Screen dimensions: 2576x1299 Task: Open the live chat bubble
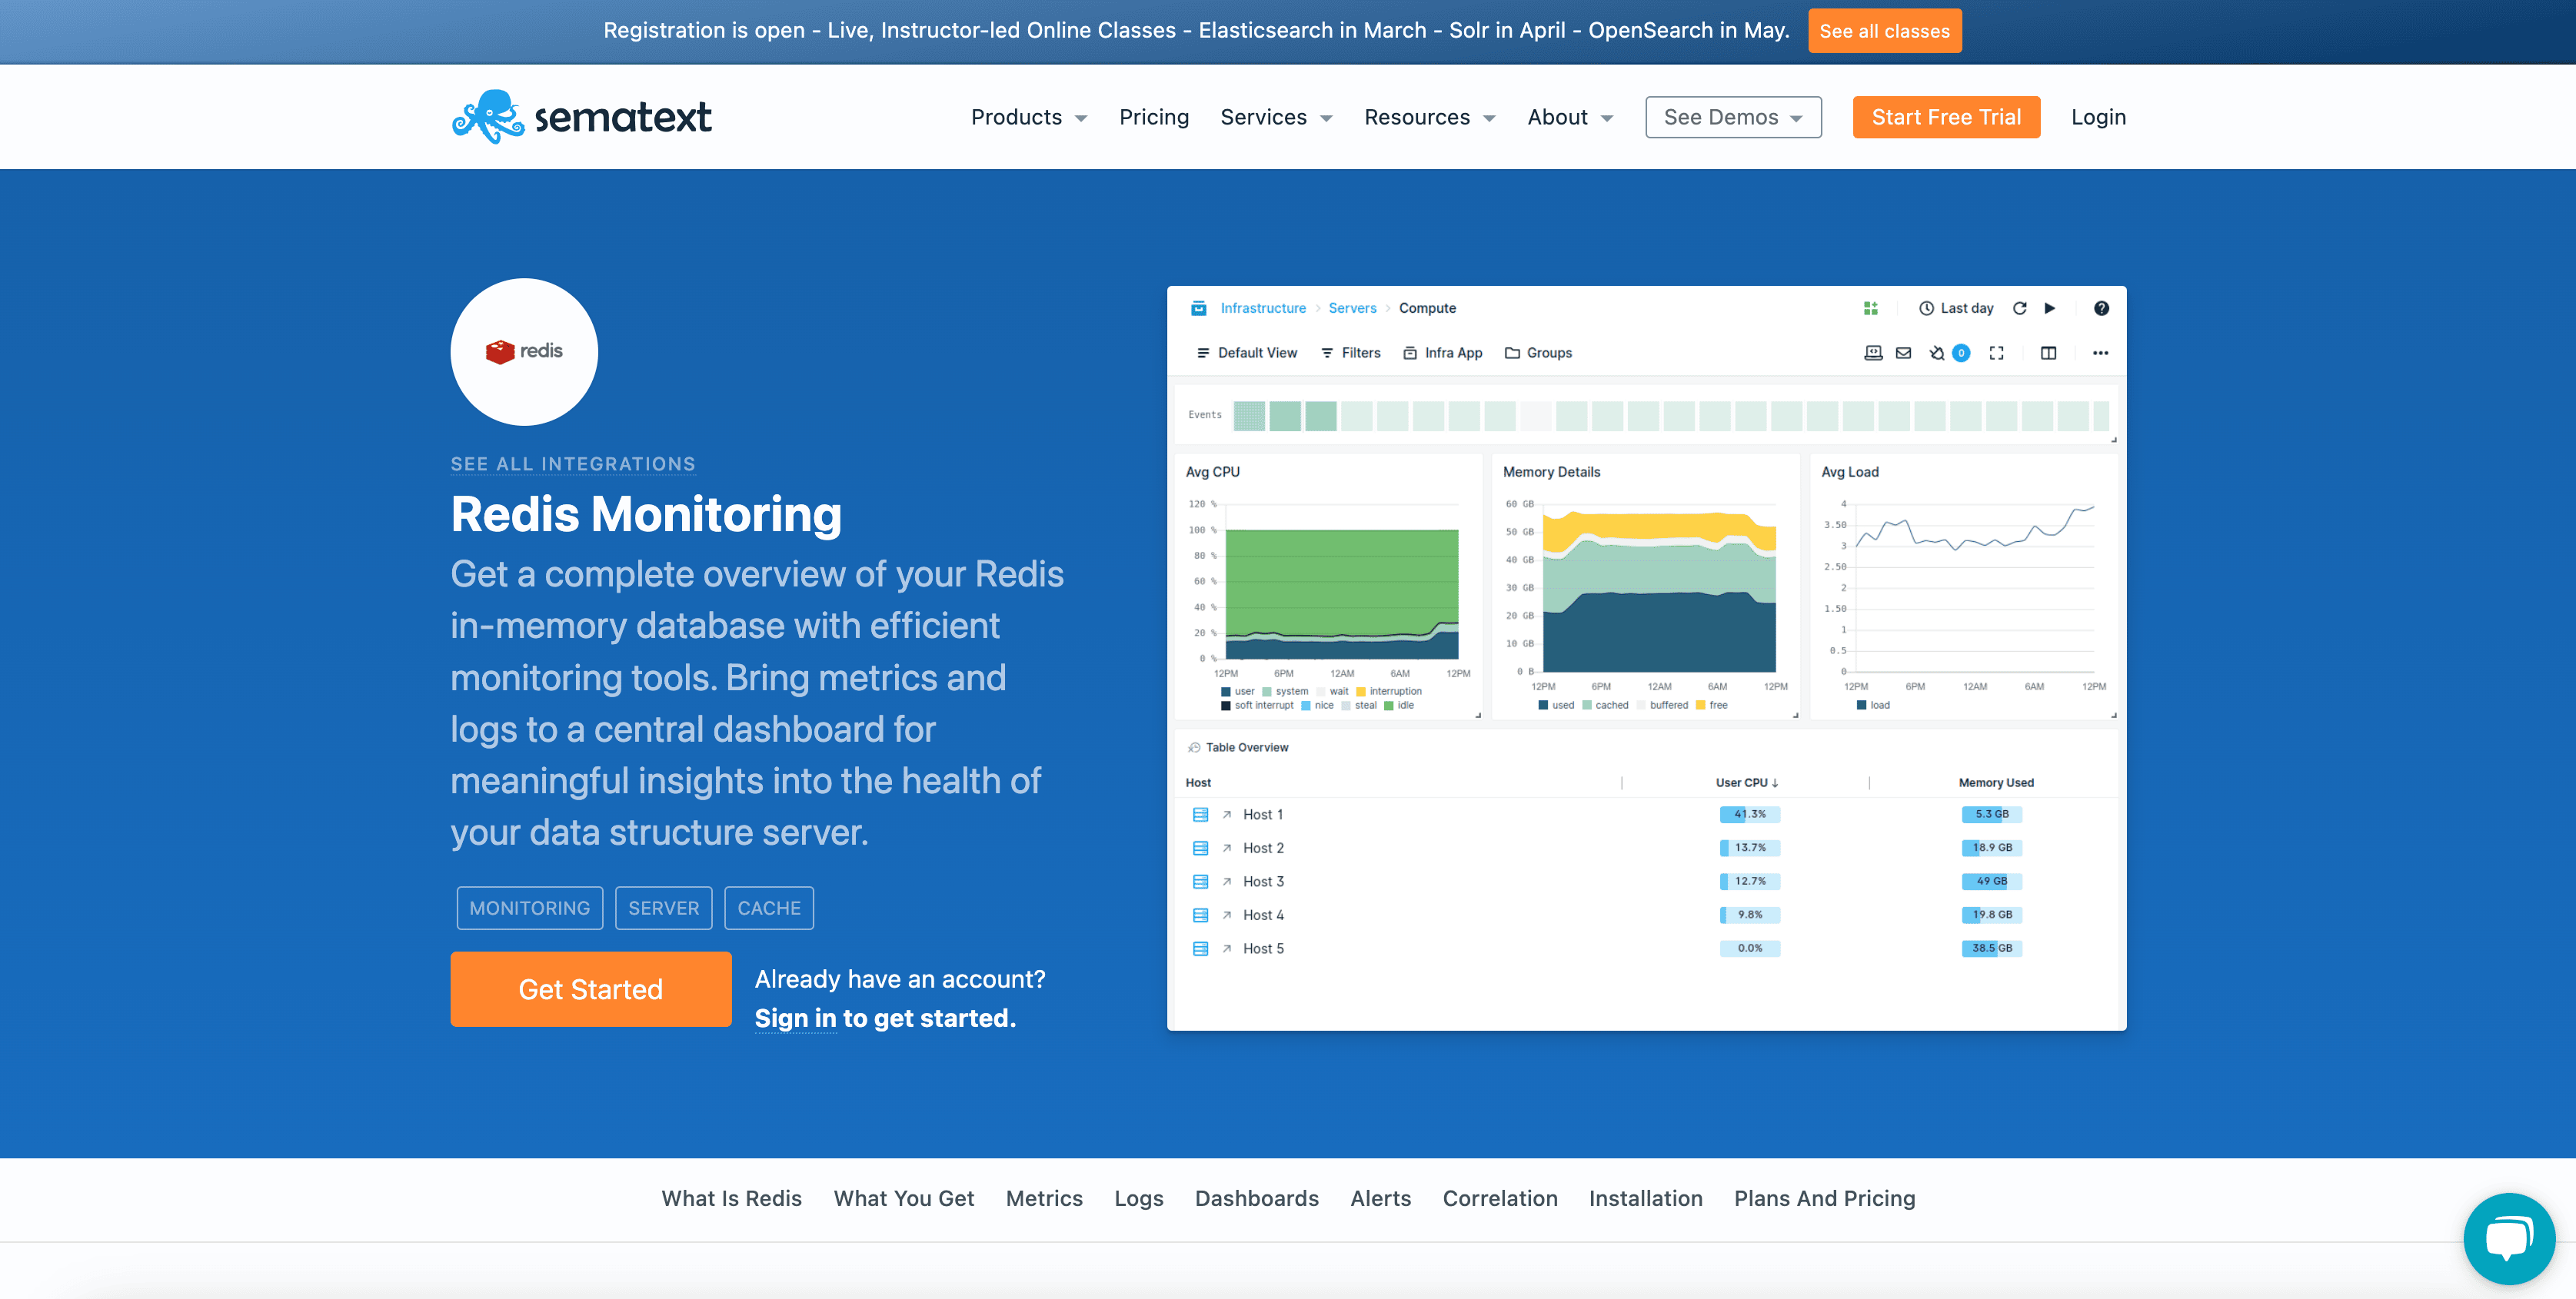2509,1238
